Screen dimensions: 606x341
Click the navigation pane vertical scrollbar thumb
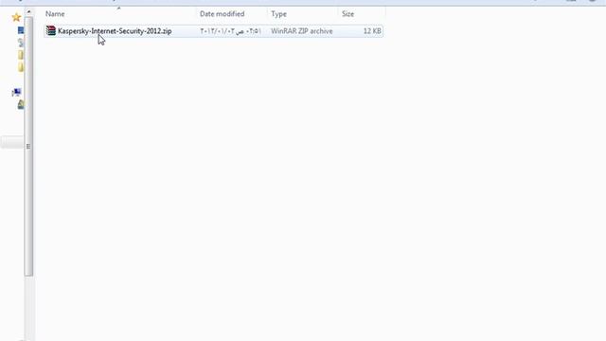[28, 146]
